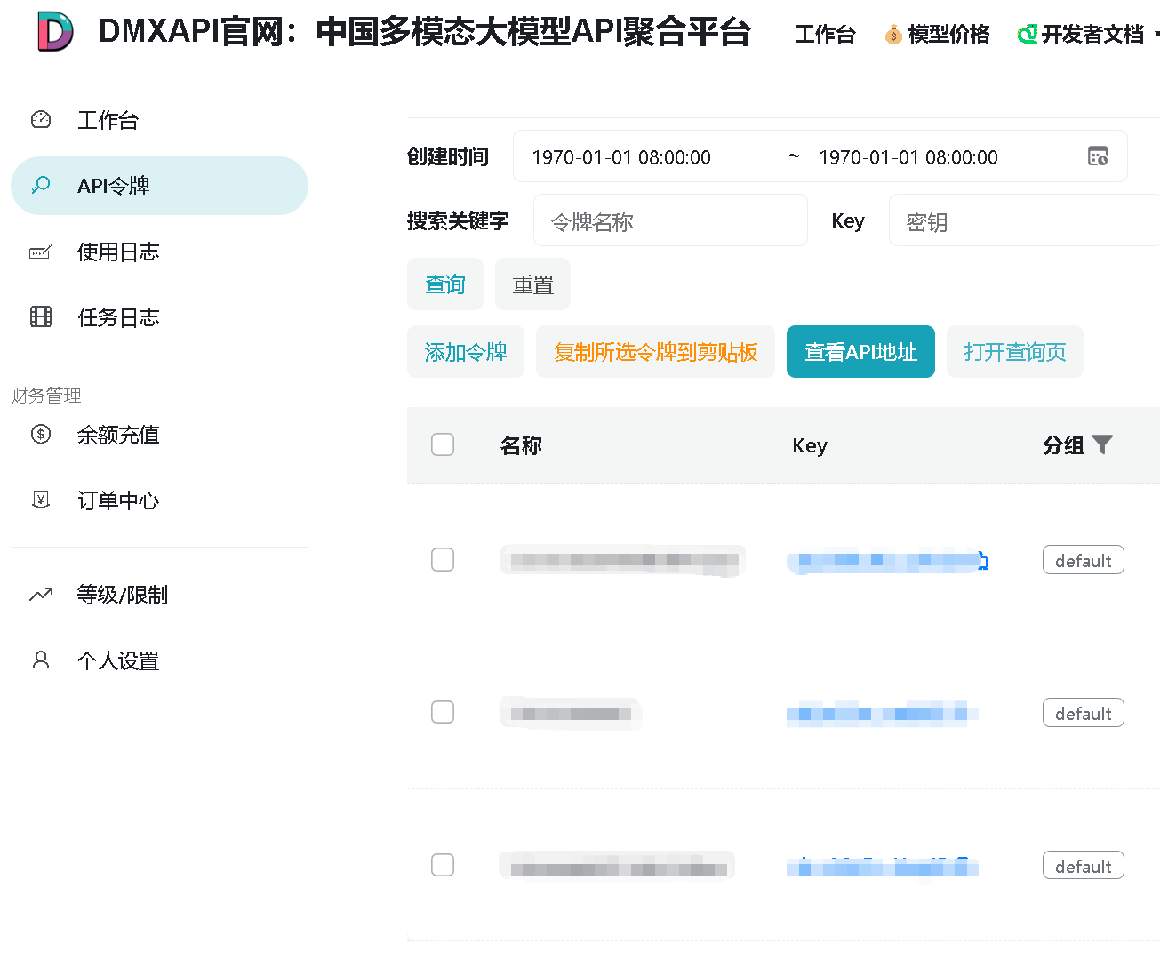Focus the 密钥 Key input field
The image size is (1160, 968).
tap(1024, 220)
